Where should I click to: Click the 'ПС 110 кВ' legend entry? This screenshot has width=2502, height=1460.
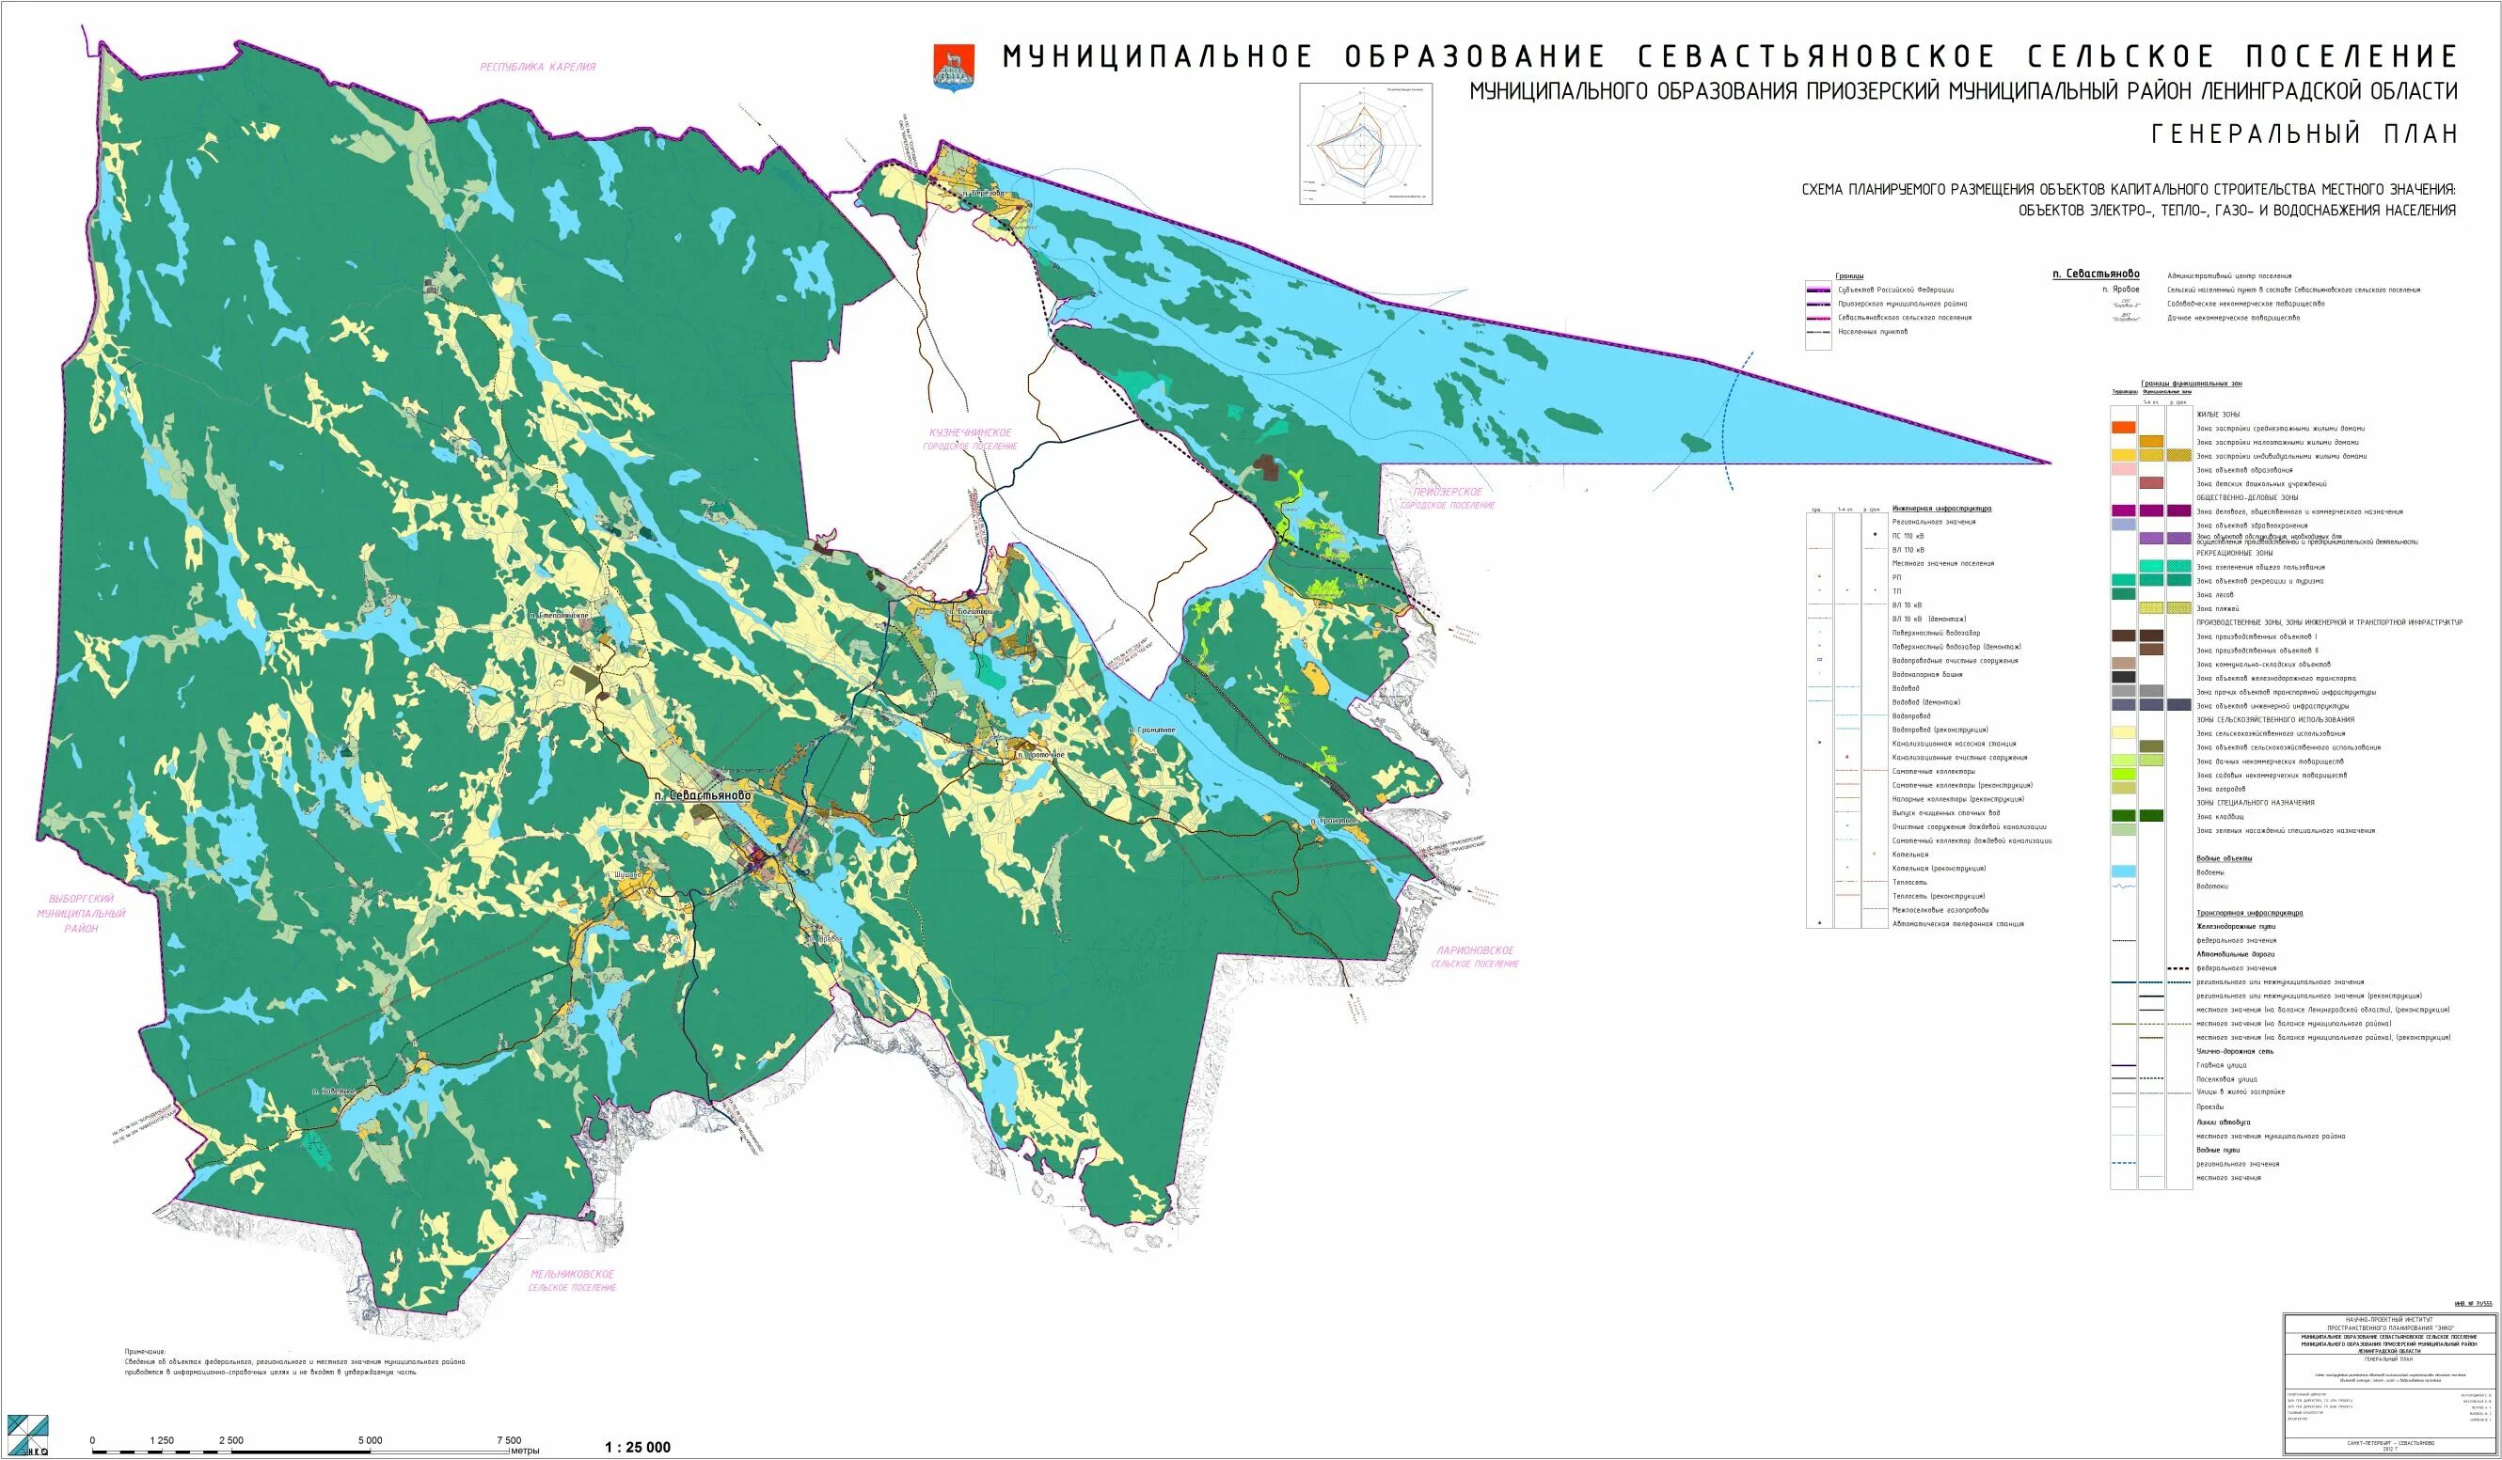1908,536
